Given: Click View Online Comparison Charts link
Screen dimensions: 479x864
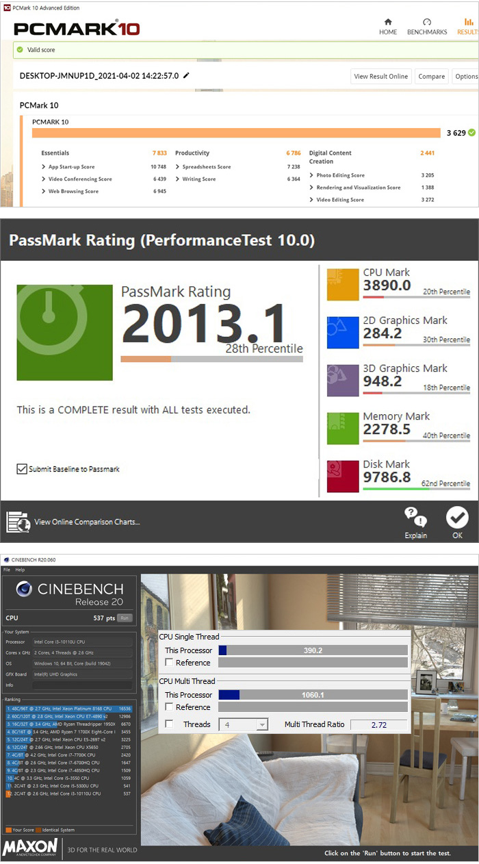Looking at the screenshot, I should click(x=87, y=522).
